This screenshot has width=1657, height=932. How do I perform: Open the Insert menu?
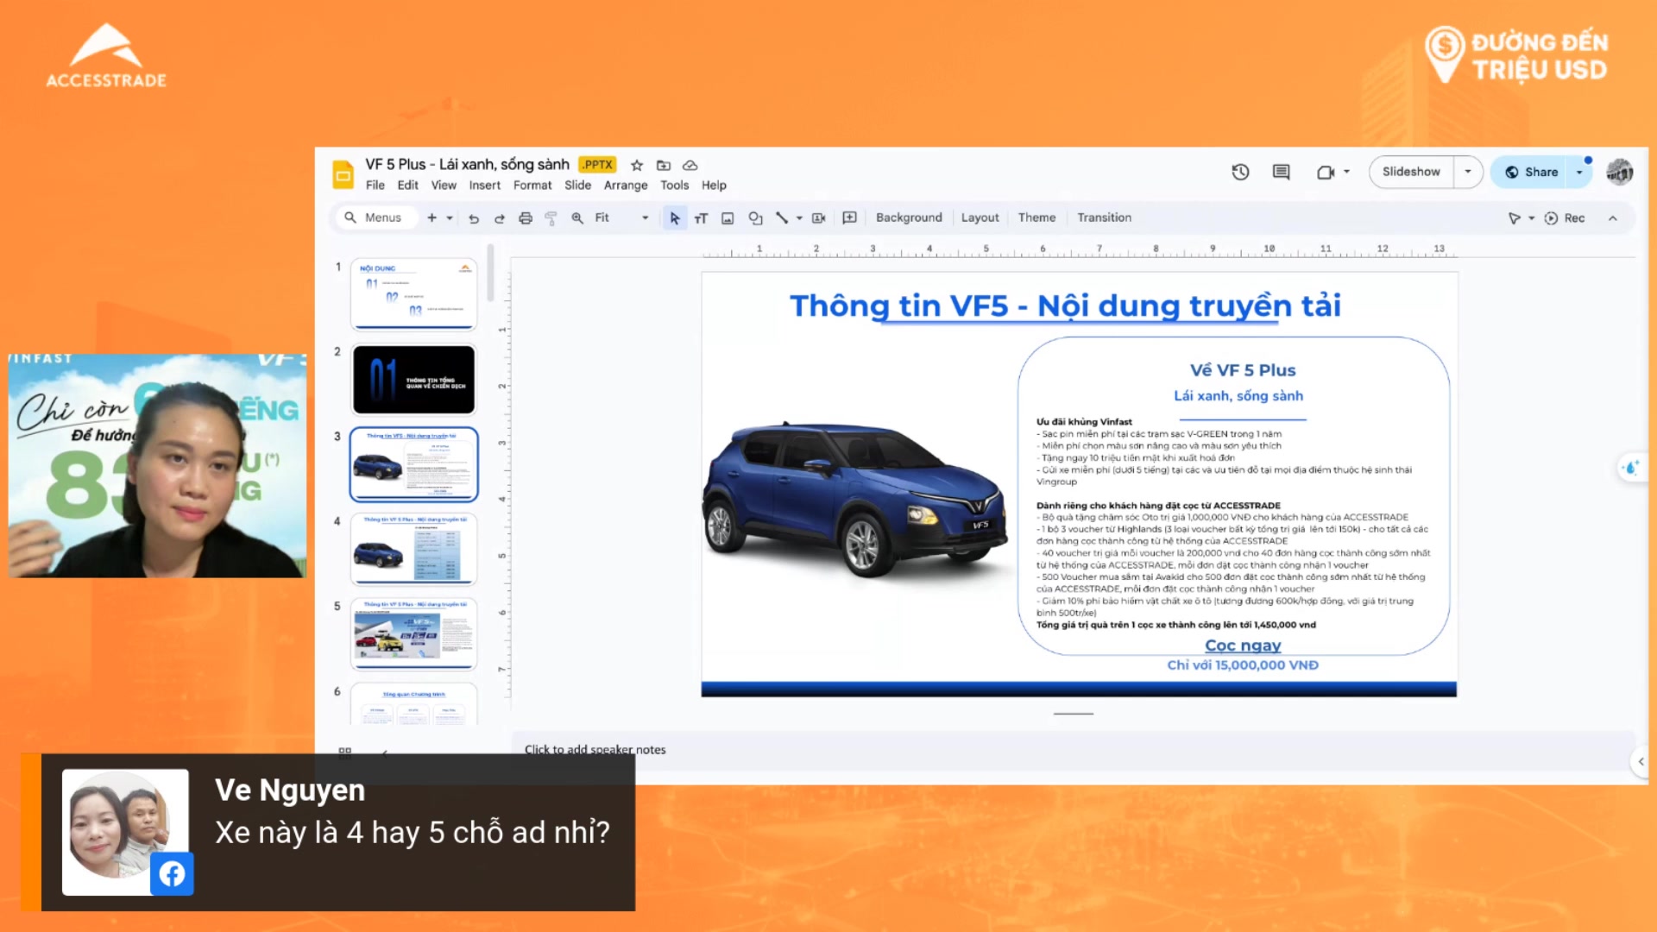[x=484, y=186]
